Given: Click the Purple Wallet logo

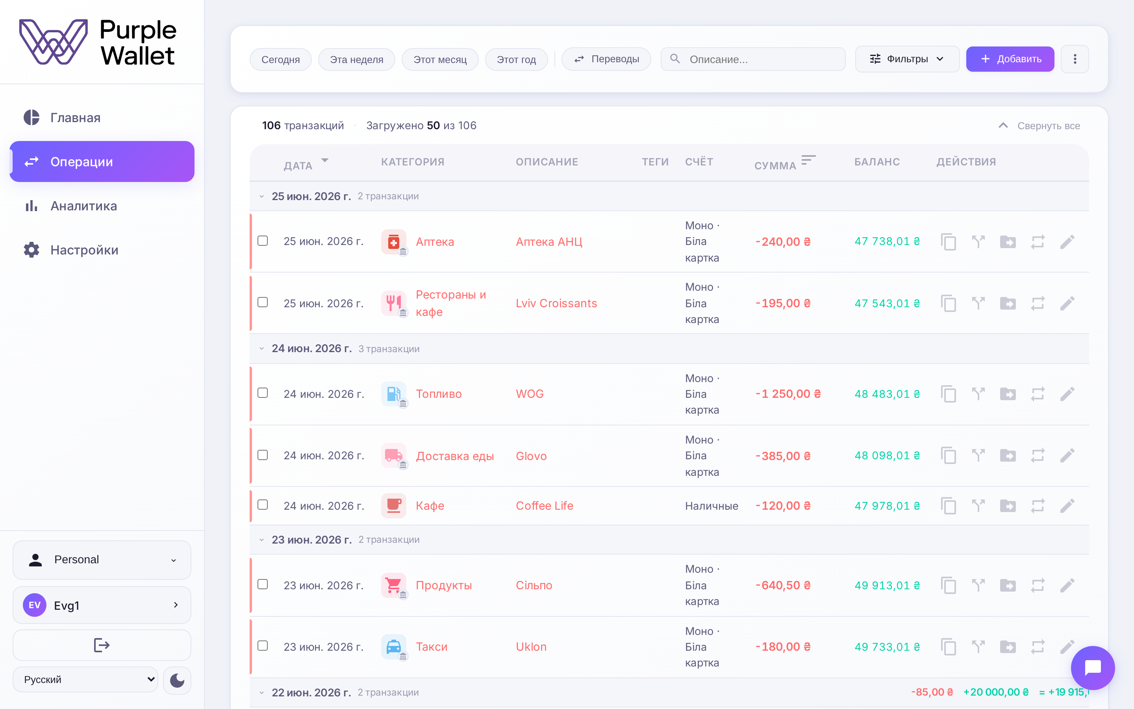Looking at the screenshot, I should click(x=98, y=42).
